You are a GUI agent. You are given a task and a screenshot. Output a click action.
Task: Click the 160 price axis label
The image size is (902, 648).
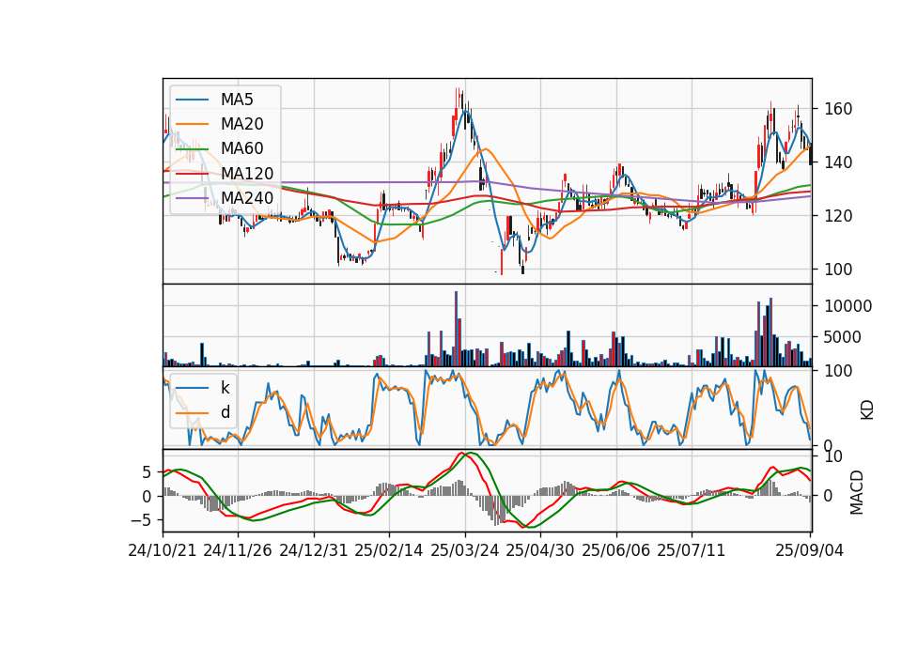tap(838, 109)
